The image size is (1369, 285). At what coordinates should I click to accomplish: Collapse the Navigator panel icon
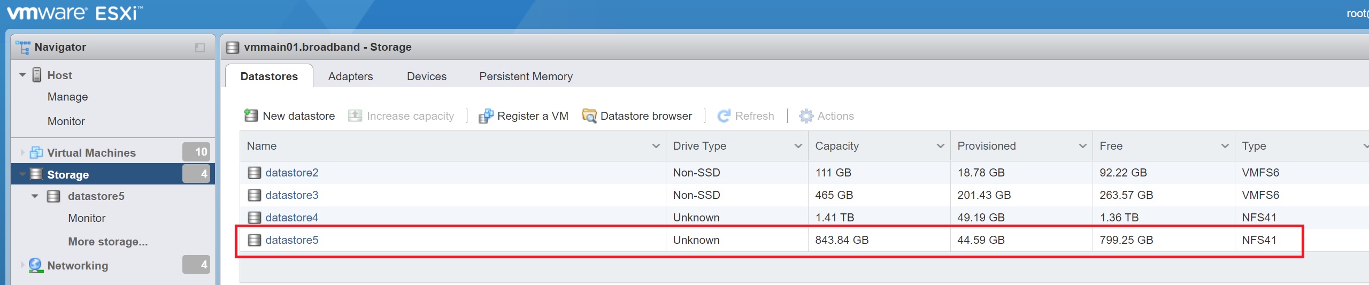[x=200, y=48]
